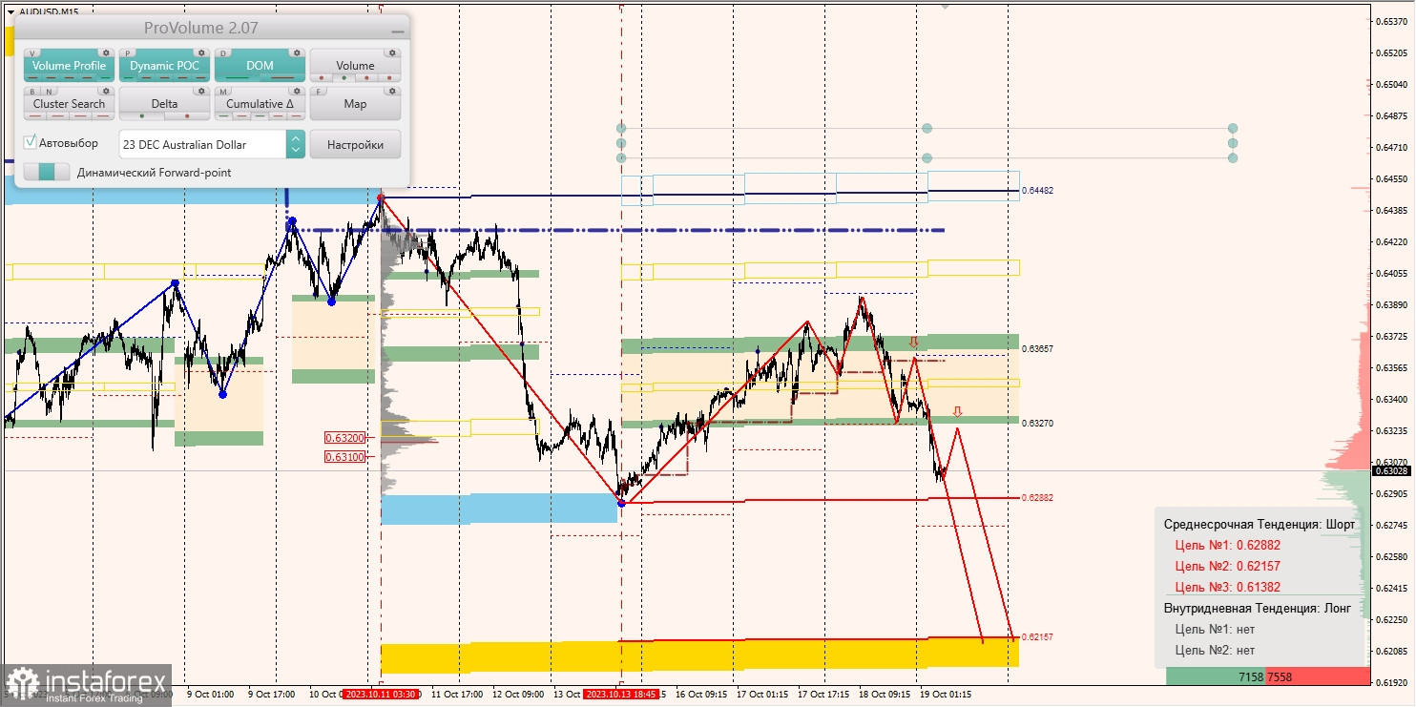Open Delta settings gear
This screenshot has height=707, width=1416.
(201, 91)
